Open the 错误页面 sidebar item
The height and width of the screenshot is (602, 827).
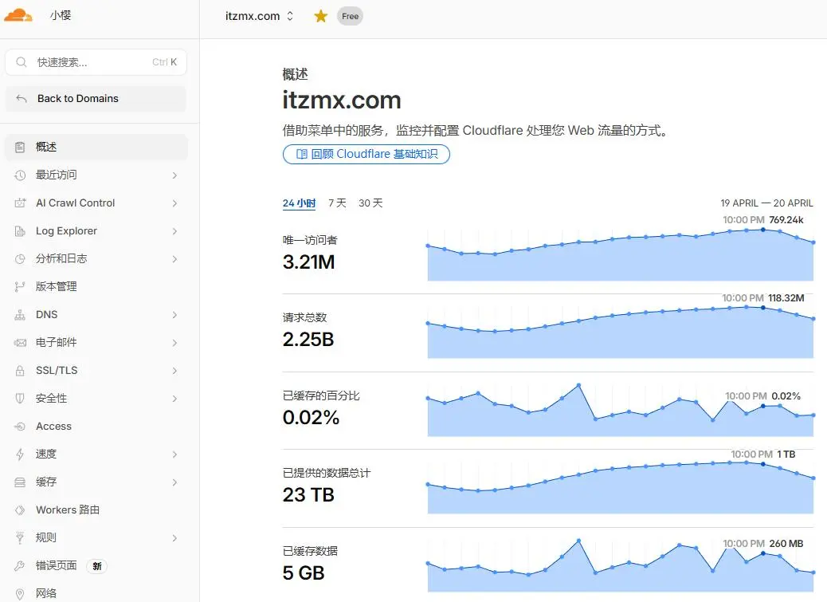[96, 565]
